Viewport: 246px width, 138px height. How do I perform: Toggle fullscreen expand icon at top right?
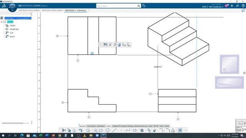243,10
